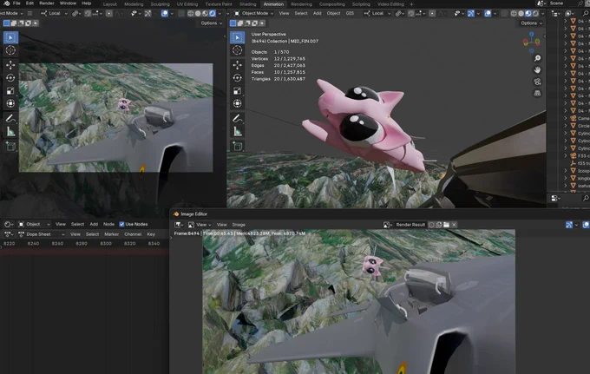Click the zoom magnifier viewport navigation icon
590x374 pixels.
tap(537, 58)
